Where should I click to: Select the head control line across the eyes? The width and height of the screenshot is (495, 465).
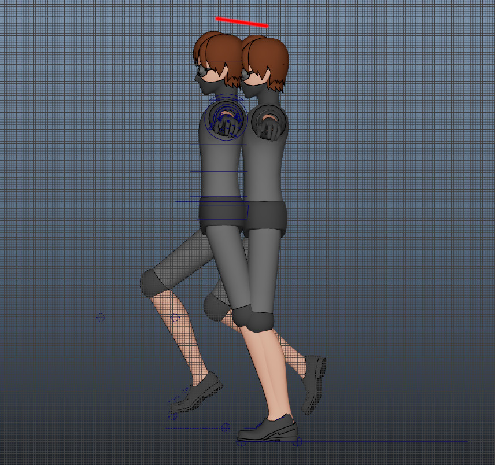215,61
